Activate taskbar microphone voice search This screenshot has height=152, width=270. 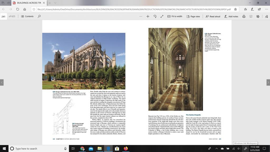point(65,149)
